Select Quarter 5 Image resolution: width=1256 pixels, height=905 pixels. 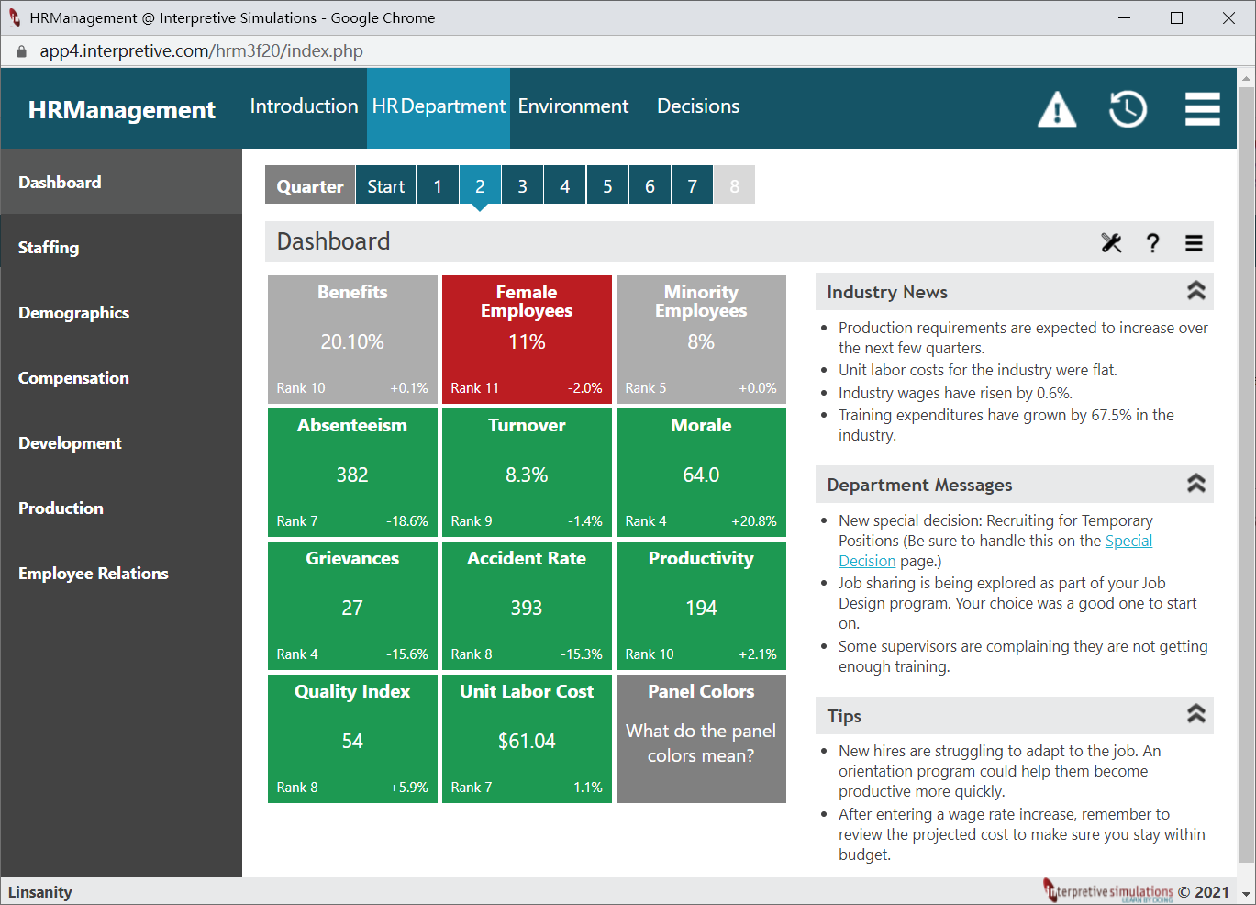tap(607, 185)
